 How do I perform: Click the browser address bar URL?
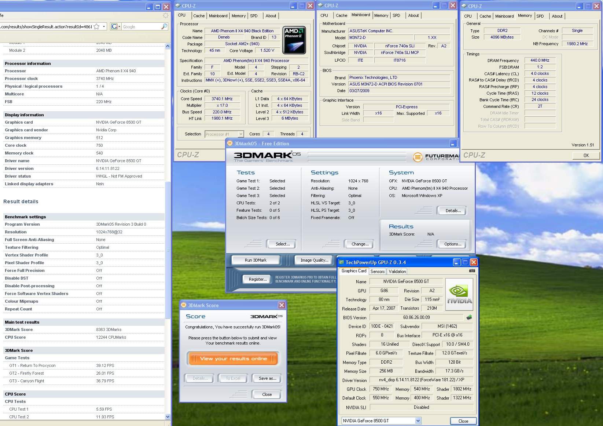click(x=46, y=27)
